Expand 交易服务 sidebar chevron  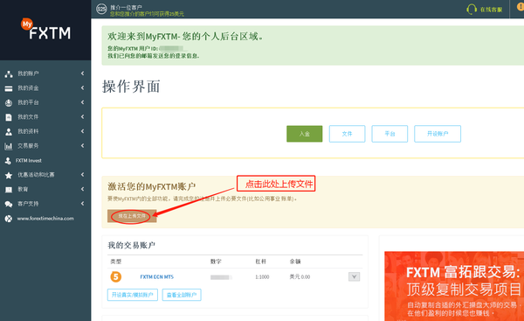[x=82, y=145]
